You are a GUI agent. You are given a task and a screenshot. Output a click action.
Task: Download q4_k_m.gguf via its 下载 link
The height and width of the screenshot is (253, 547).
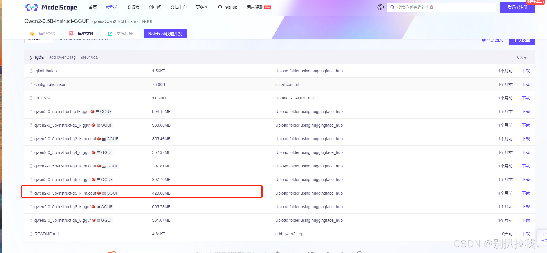[x=526, y=166]
